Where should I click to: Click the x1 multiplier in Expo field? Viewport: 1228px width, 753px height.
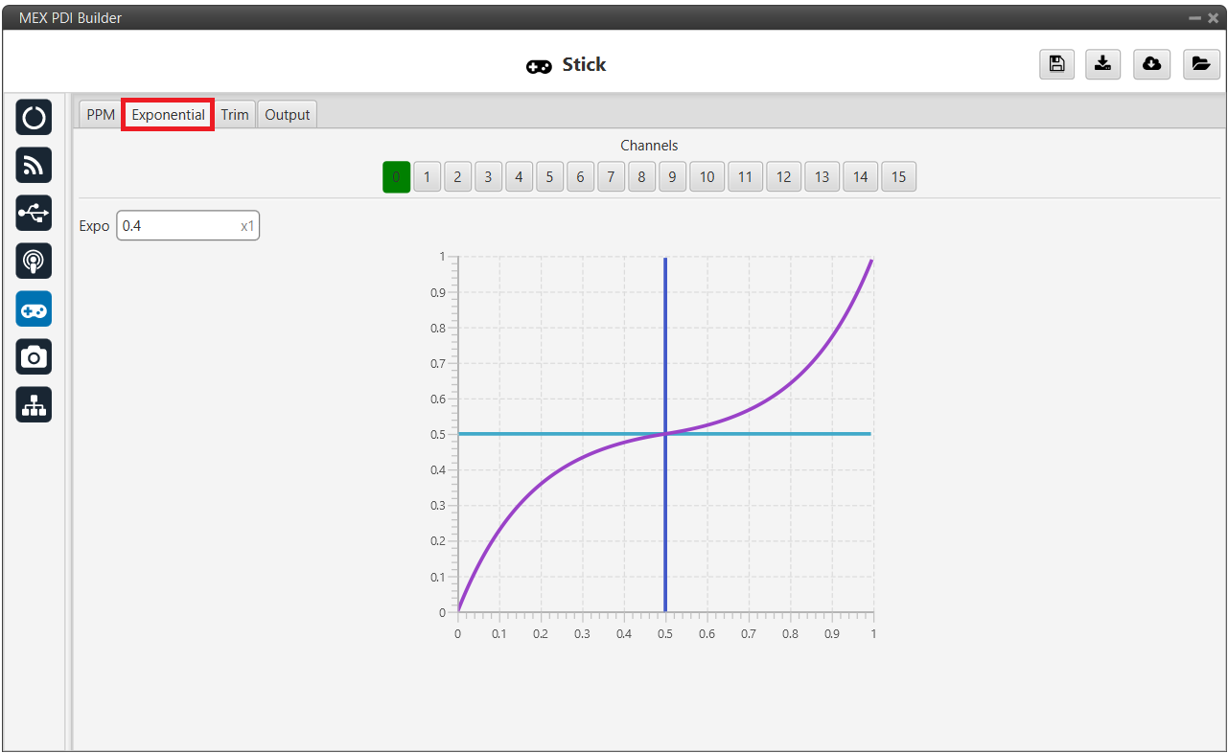click(x=247, y=226)
